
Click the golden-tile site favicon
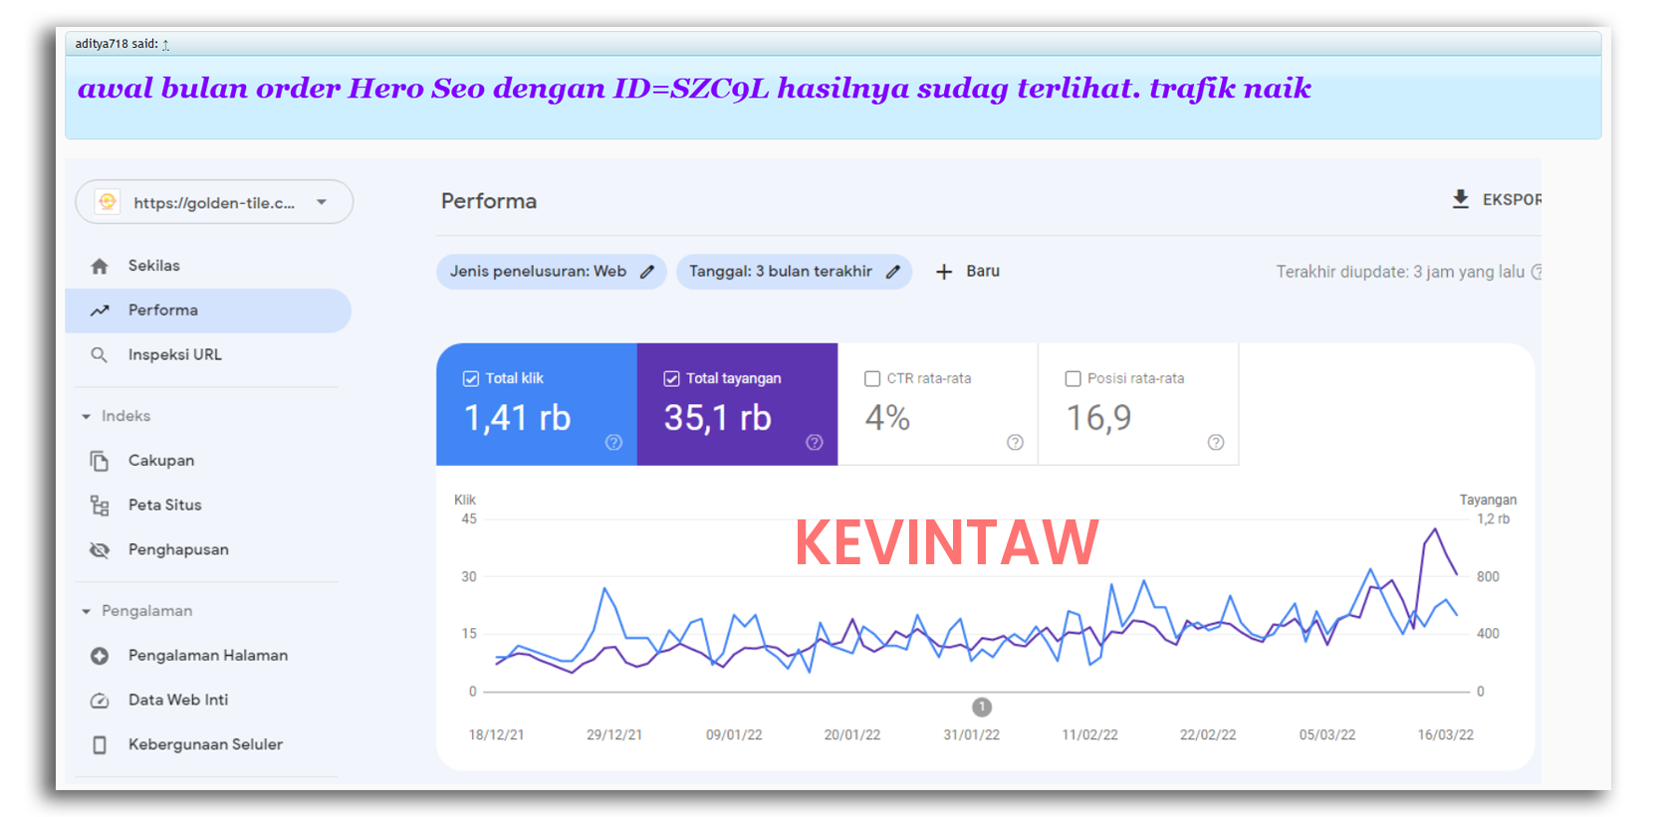(108, 202)
